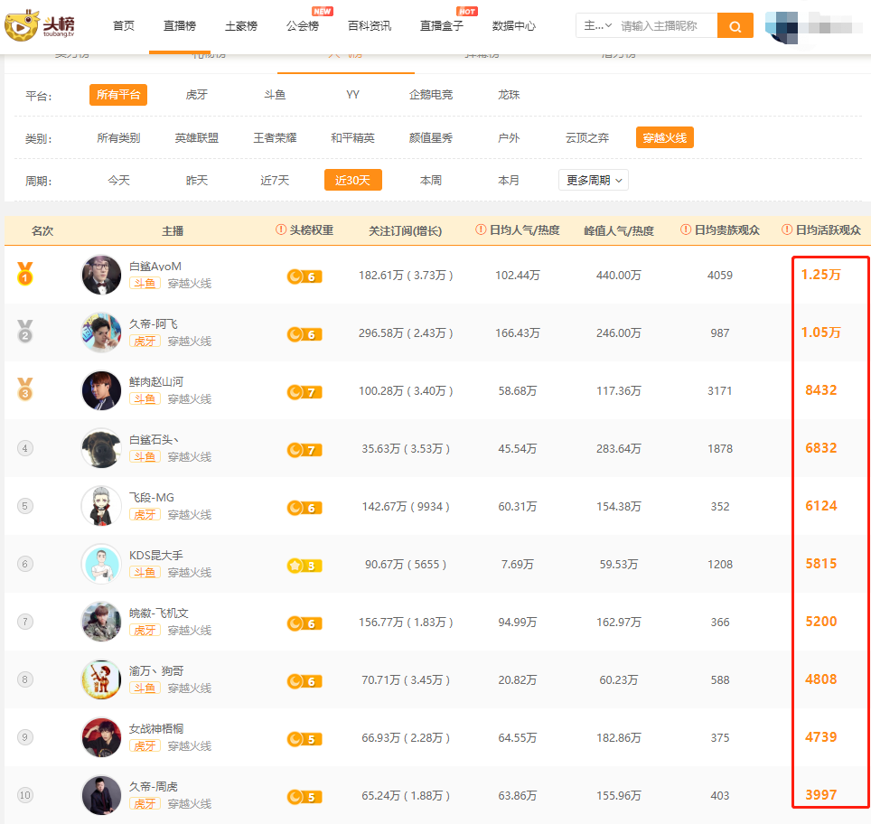
Task: Click the 虎牙 tag under 飞段-MG
Action: (x=145, y=514)
